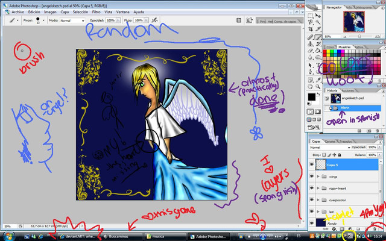Select the Clone Stamp tool

[310, 44]
